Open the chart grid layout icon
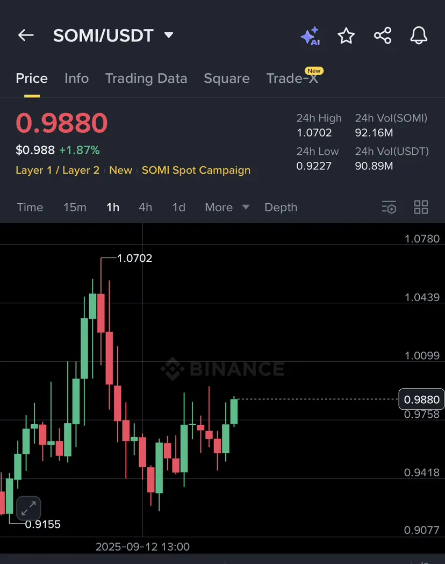This screenshot has height=564, width=445. pyautogui.click(x=421, y=207)
